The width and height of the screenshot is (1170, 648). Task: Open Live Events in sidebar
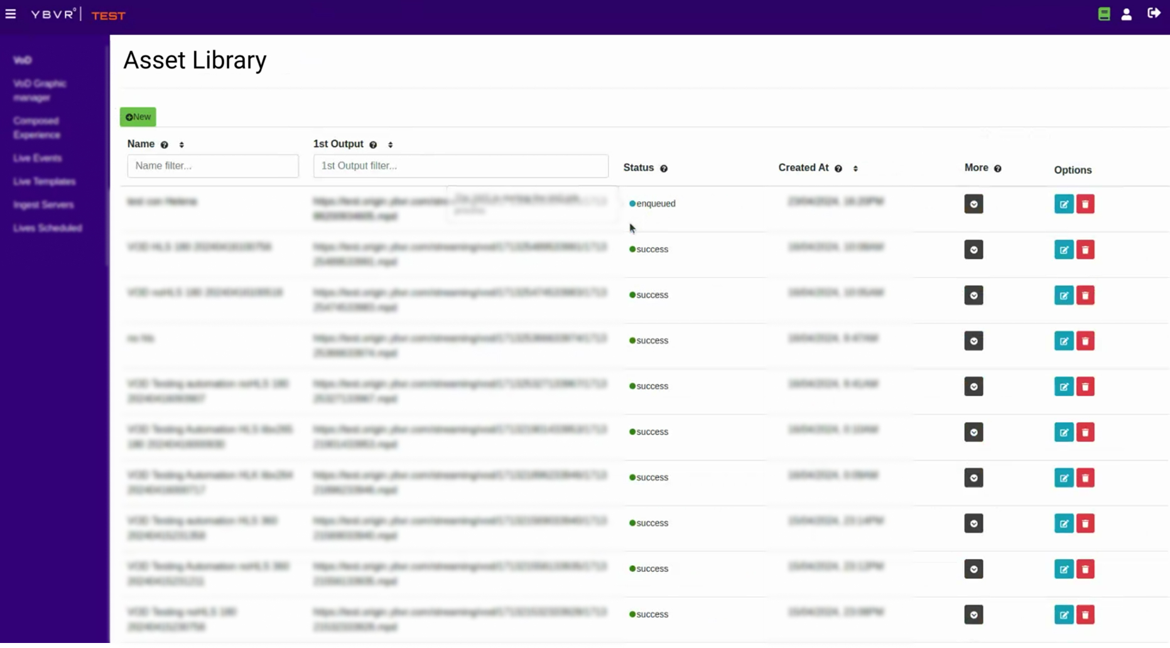coord(38,158)
